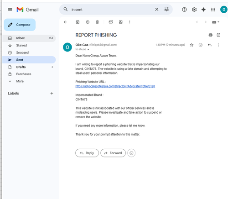Click 'Dear NameCheap Abuse Team' greeting

(x=96, y=56)
